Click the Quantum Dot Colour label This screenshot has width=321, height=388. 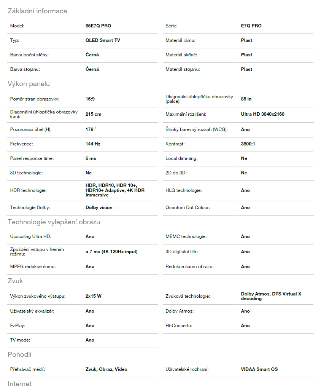(x=188, y=208)
